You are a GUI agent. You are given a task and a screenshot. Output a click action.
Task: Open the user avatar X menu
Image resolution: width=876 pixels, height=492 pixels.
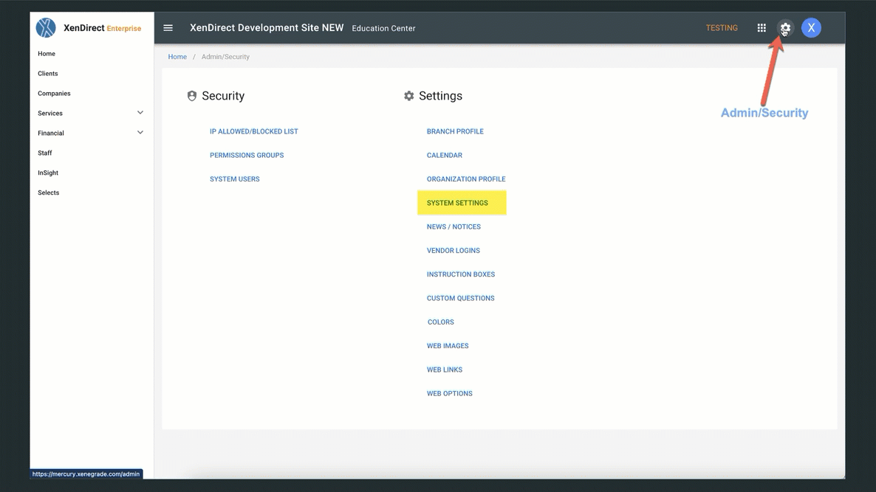(811, 28)
